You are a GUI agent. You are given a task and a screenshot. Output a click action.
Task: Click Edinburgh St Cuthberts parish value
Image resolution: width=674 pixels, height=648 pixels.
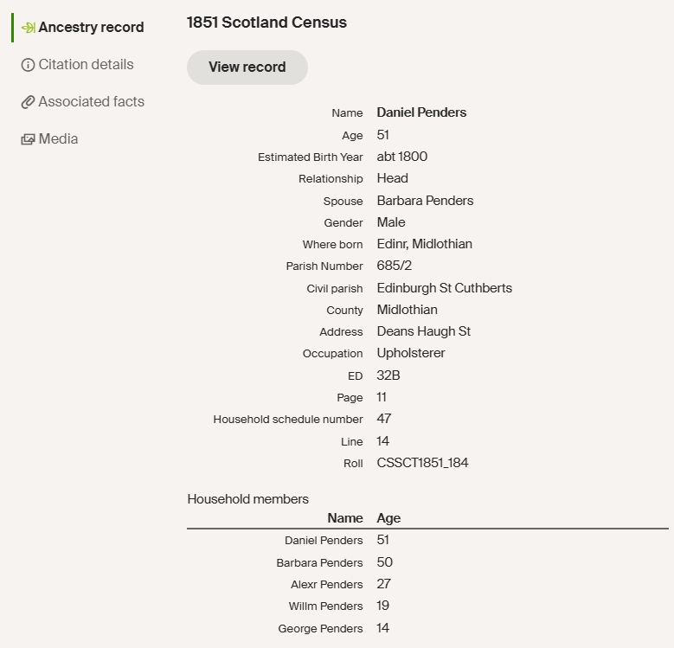click(444, 288)
